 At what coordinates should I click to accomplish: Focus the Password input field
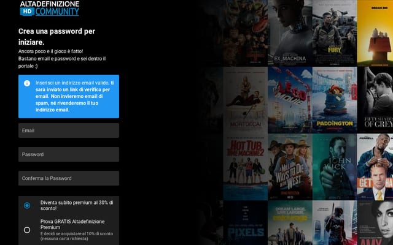tap(69, 154)
